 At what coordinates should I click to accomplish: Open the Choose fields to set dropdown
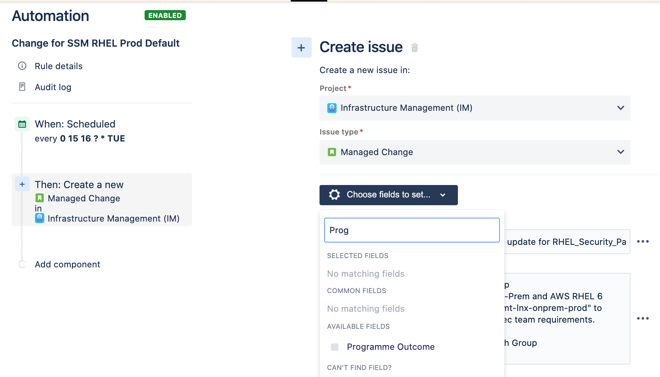389,195
